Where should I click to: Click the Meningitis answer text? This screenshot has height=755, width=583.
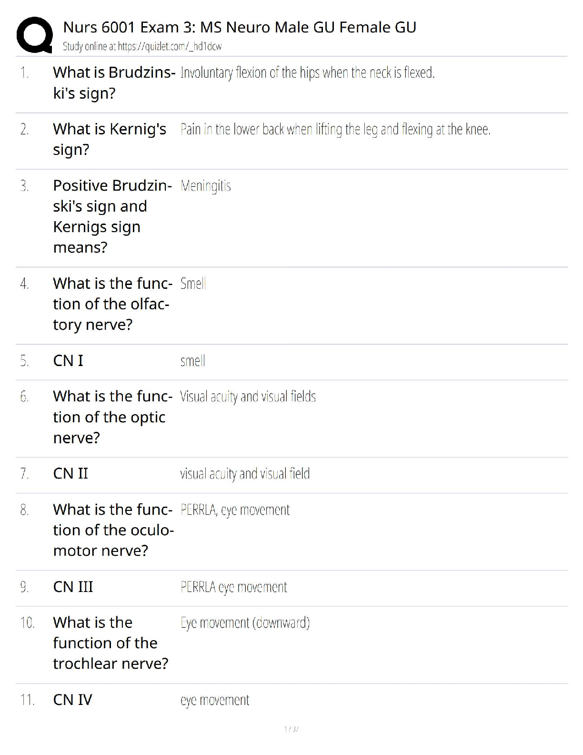coord(206,186)
